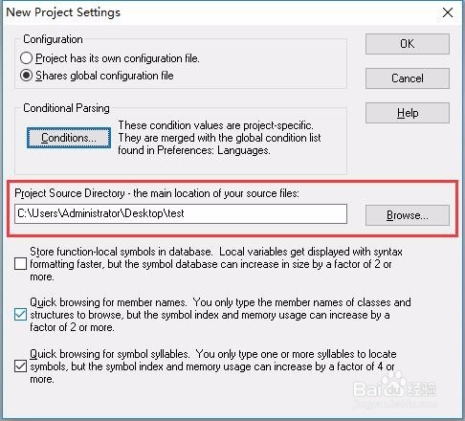This screenshot has width=465, height=421.
Task: Click the 'Configuration' group heading
Action: pyautogui.click(x=53, y=39)
